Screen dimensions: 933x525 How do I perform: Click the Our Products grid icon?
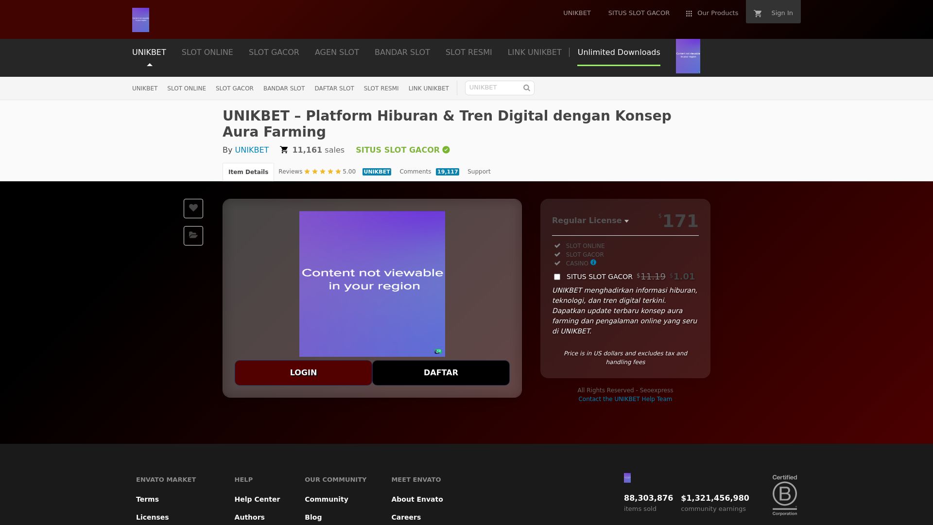689,14
